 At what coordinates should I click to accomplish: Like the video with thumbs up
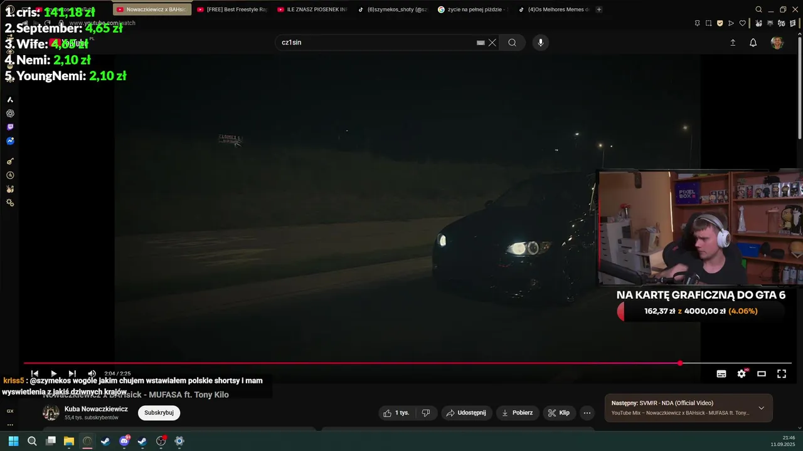(x=396, y=413)
